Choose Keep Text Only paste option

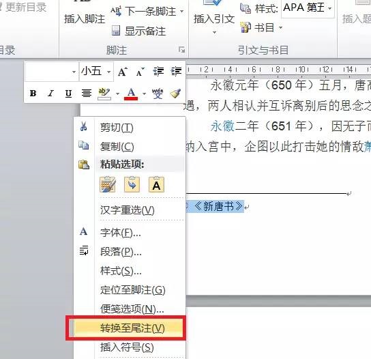coord(156,184)
